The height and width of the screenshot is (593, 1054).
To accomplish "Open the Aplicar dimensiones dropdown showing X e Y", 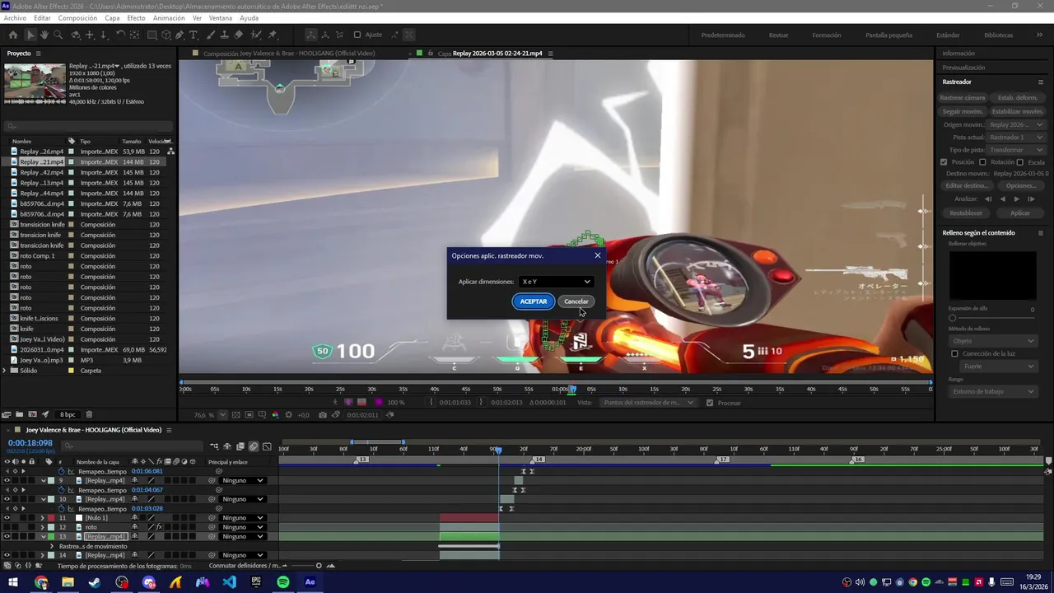I will coord(556,282).
